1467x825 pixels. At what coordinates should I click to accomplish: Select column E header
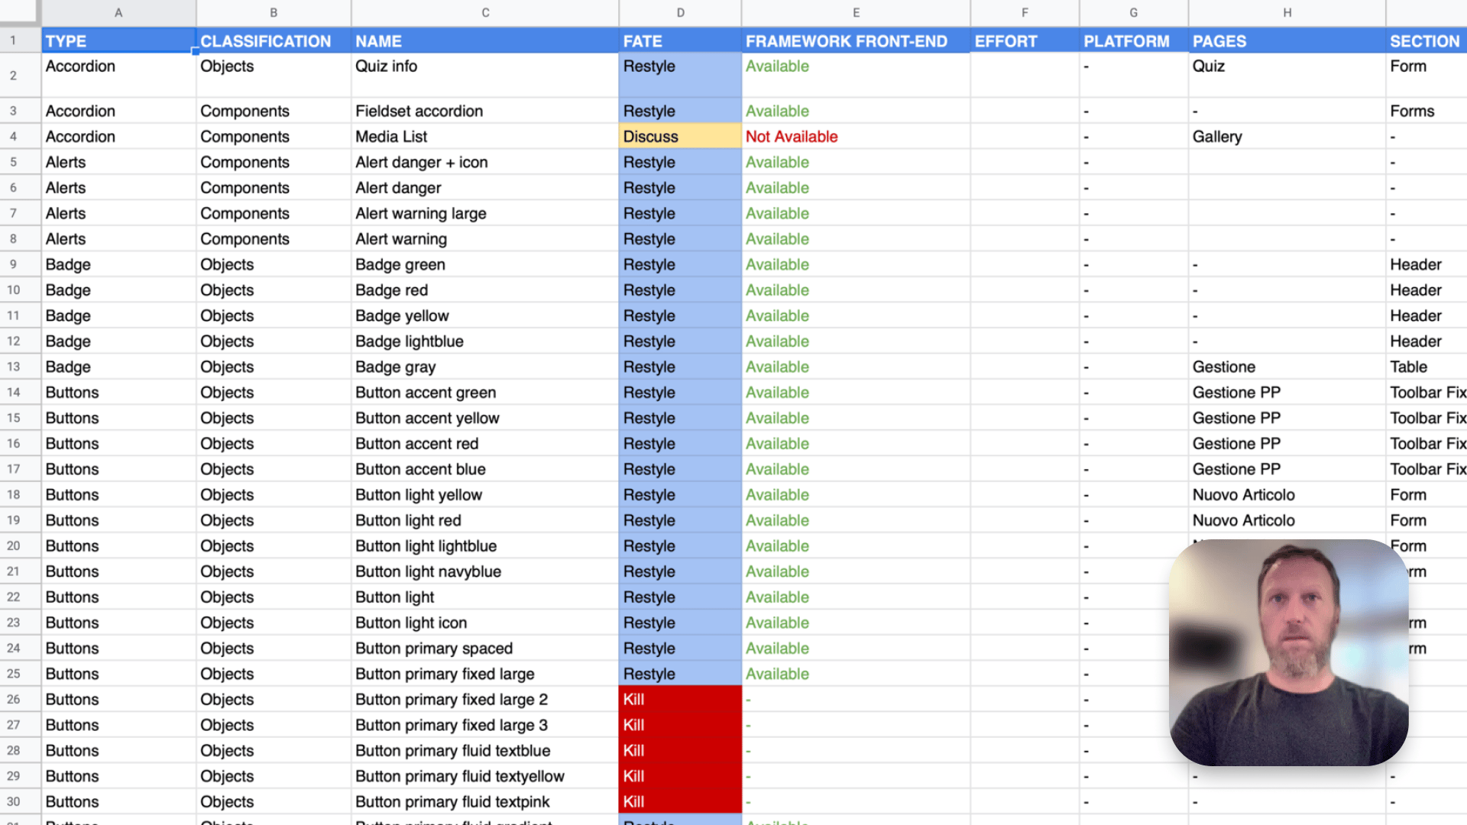(x=856, y=12)
